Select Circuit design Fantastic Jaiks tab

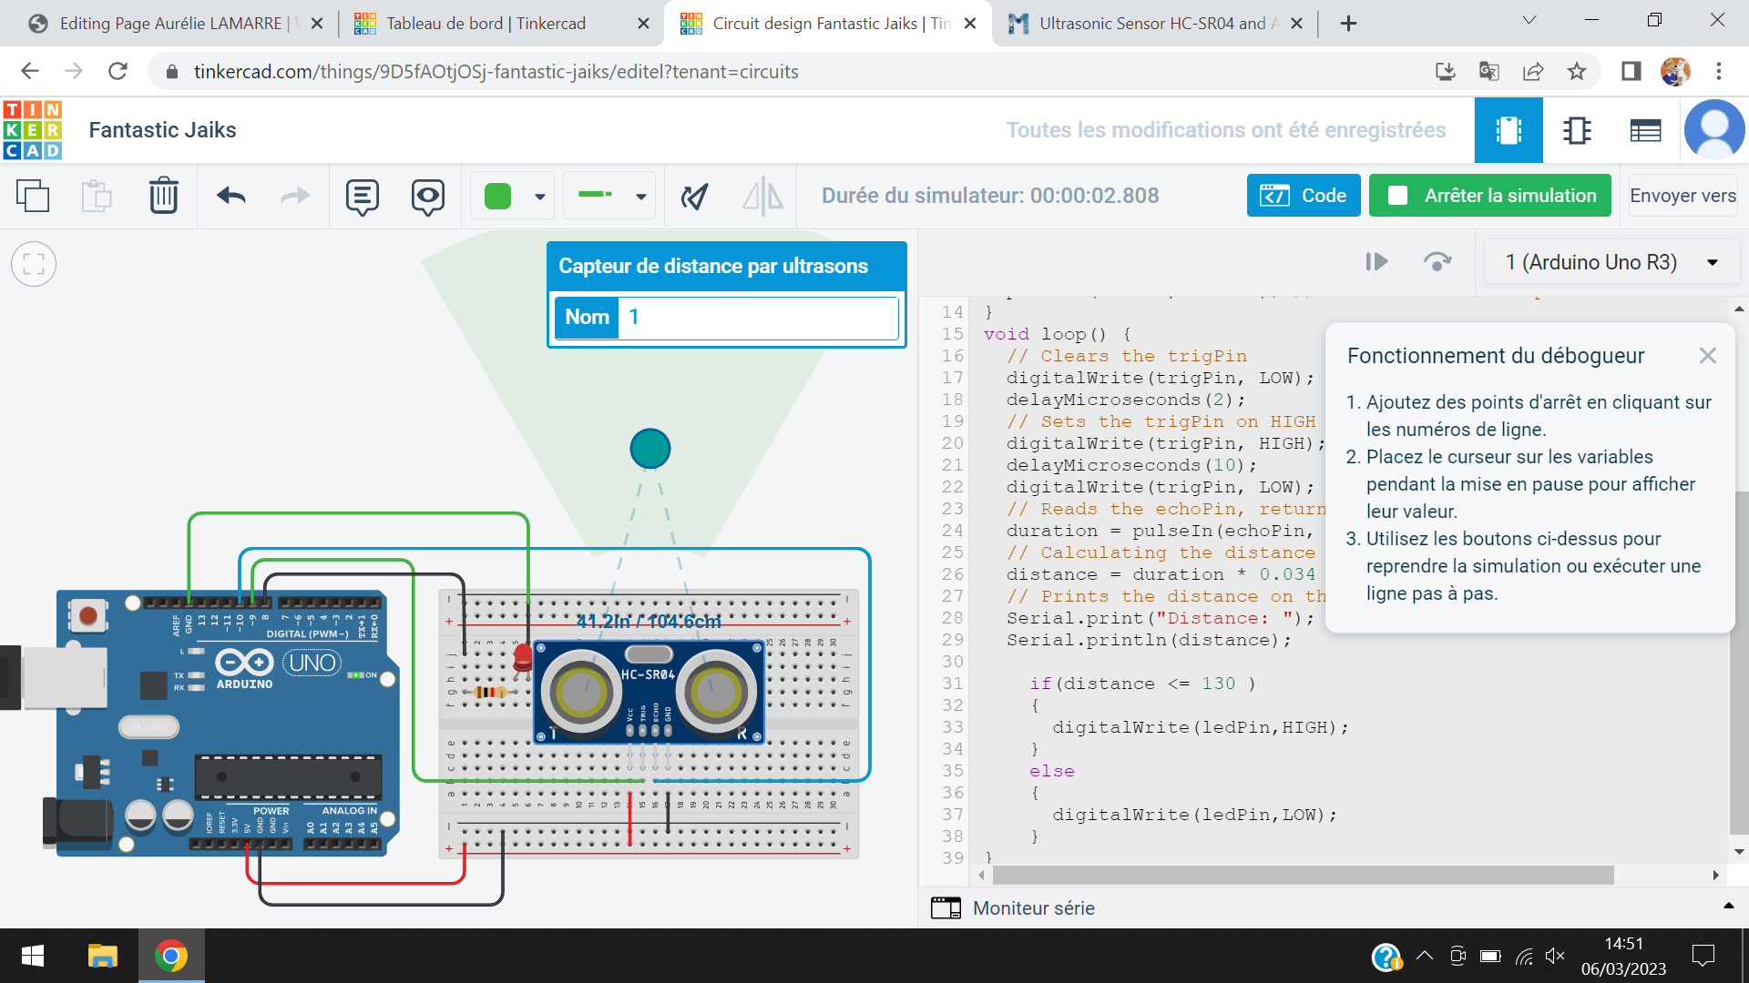[830, 24]
